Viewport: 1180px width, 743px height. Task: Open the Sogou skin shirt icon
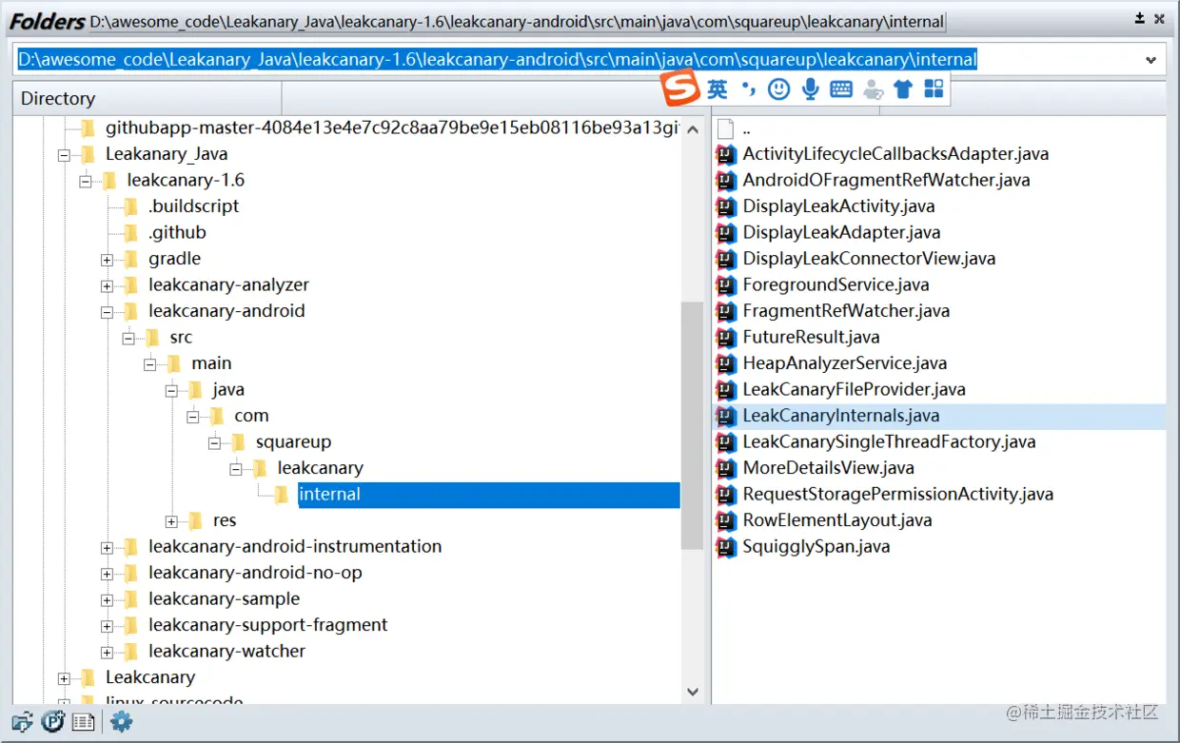tap(903, 89)
